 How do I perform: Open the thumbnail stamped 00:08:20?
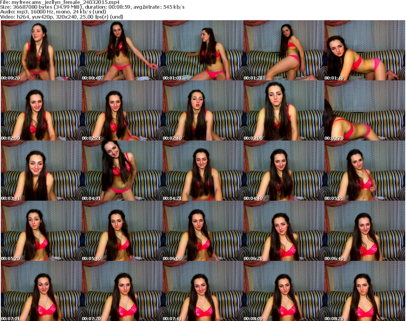[365, 291]
